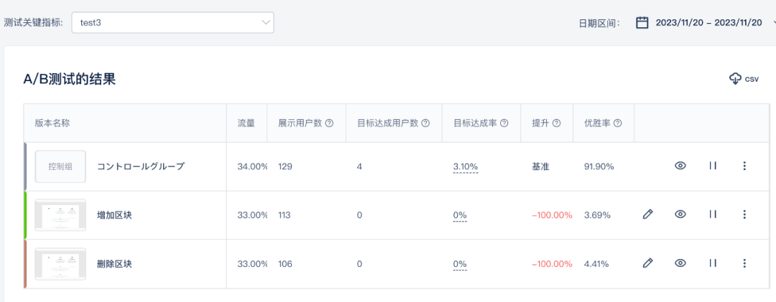
Task: Click the help icon beside 展示用户数
Action: 330,123
